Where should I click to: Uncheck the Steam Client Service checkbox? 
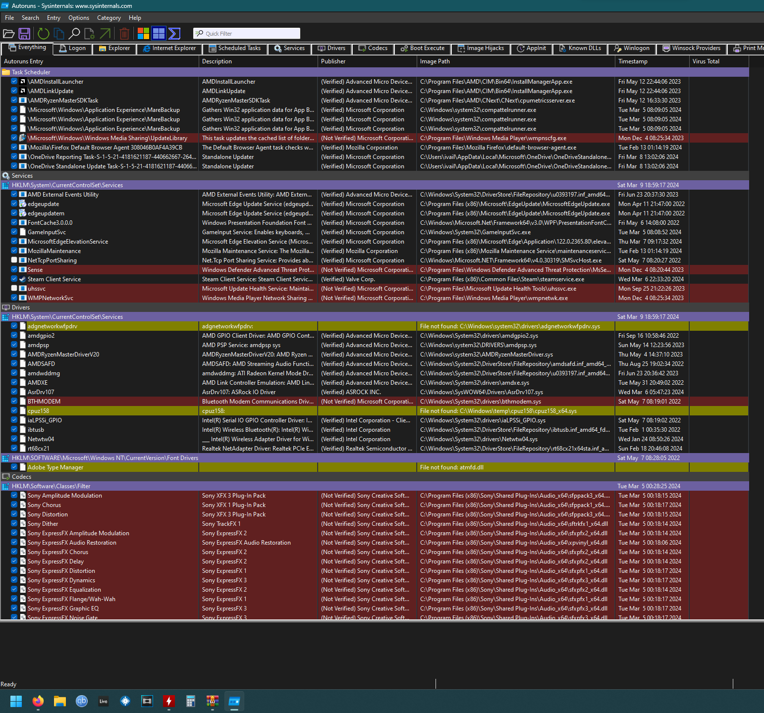click(14, 279)
